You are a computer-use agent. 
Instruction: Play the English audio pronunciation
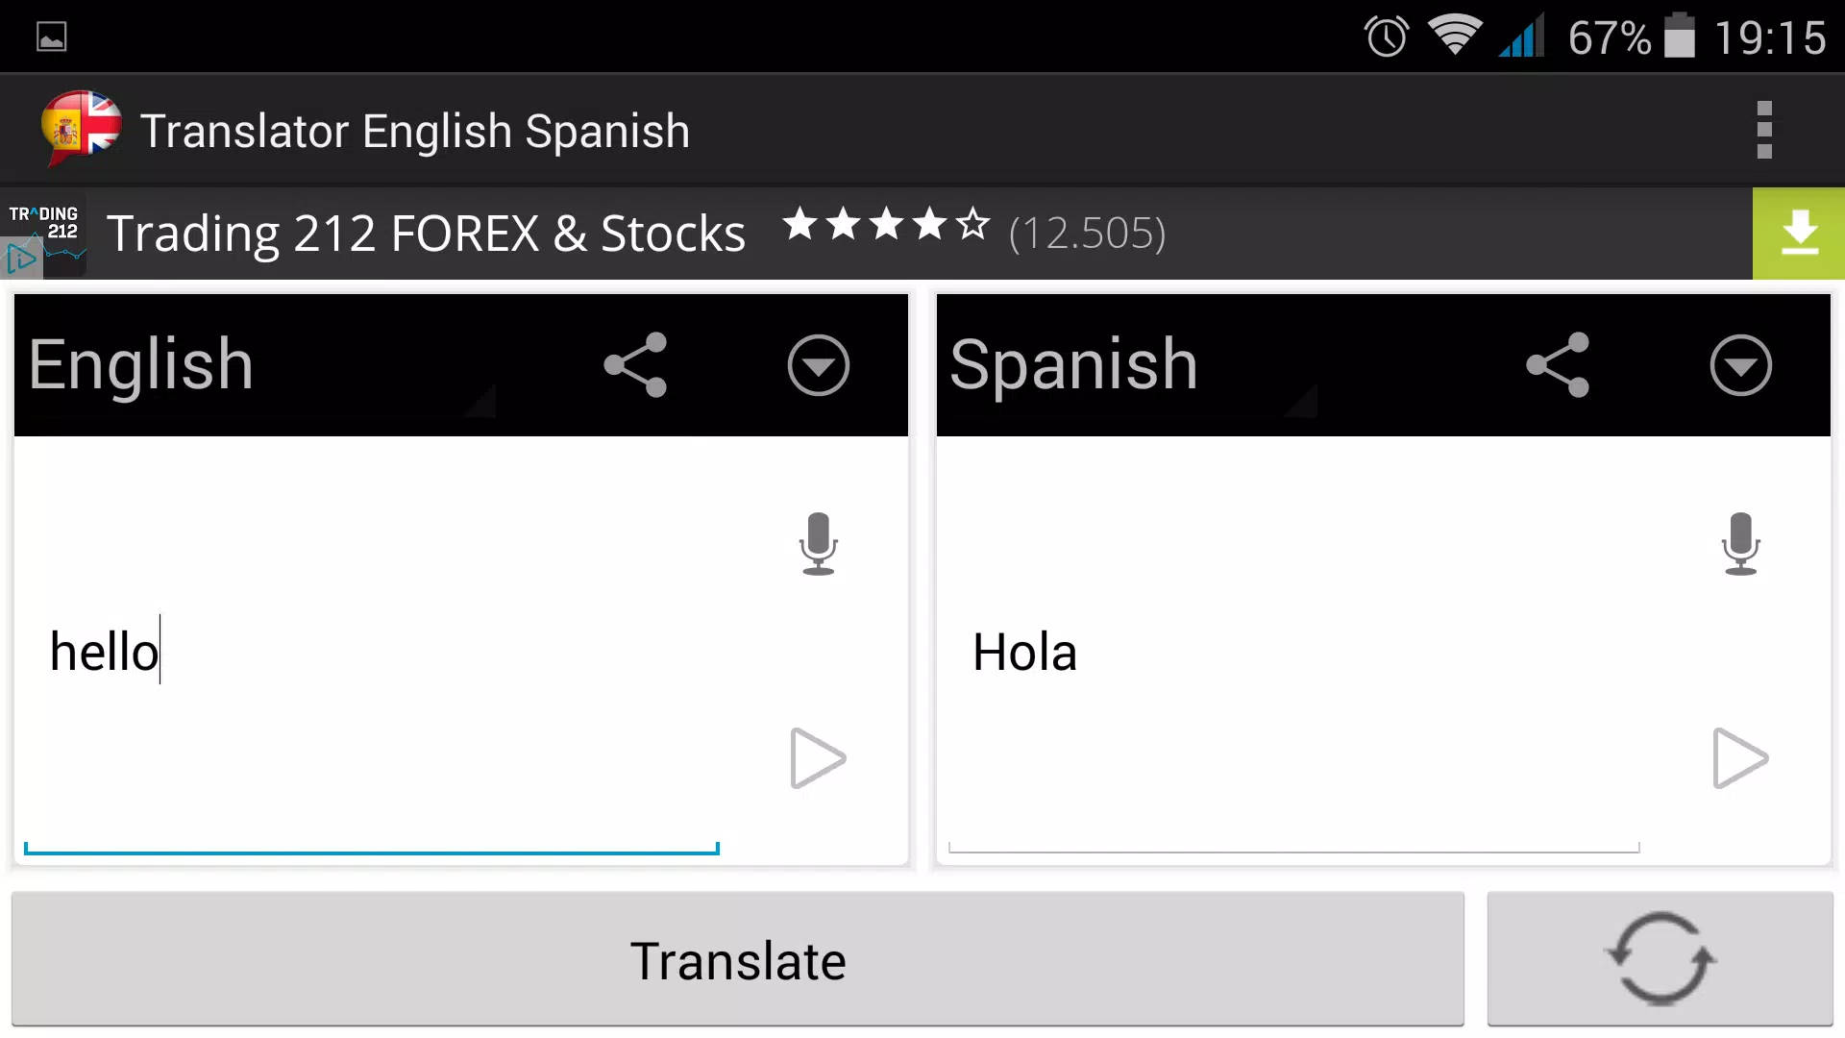coord(818,758)
